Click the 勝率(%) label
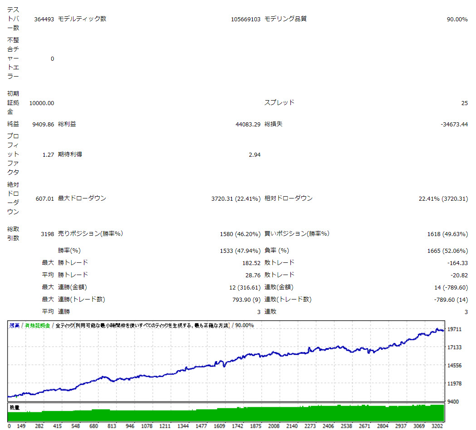The image size is (476, 430). coord(69,251)
